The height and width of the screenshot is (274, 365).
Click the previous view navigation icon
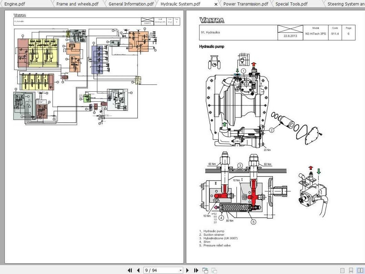pos(205,270)
